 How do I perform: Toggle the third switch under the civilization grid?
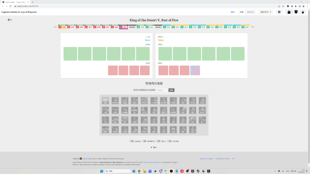[158, 141]
